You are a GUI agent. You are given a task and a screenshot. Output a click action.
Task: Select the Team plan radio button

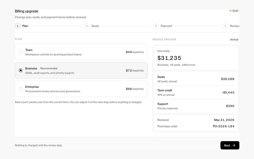[x=21, y=52]
